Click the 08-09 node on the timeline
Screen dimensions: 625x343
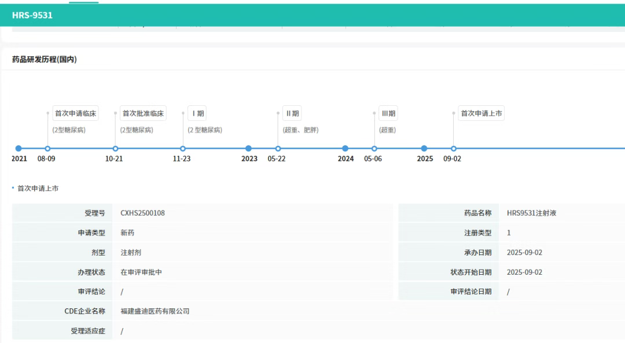tap(47, 149)
